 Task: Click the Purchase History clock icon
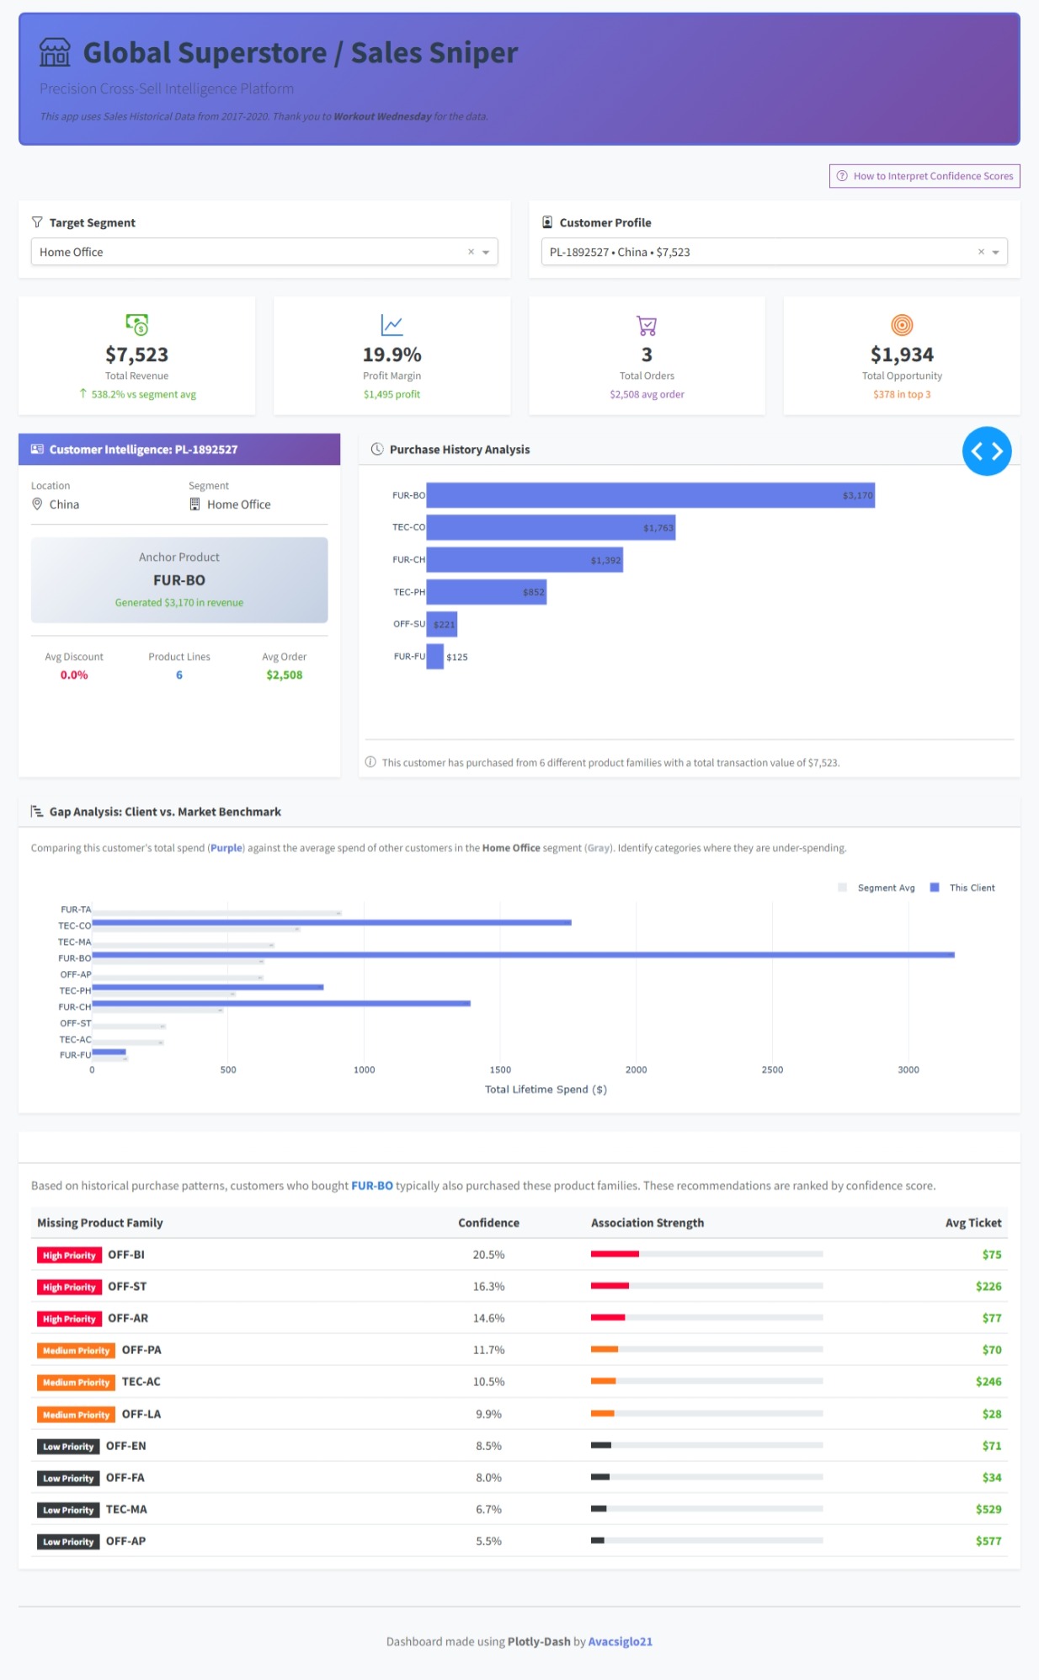click(x=377, y=449)
